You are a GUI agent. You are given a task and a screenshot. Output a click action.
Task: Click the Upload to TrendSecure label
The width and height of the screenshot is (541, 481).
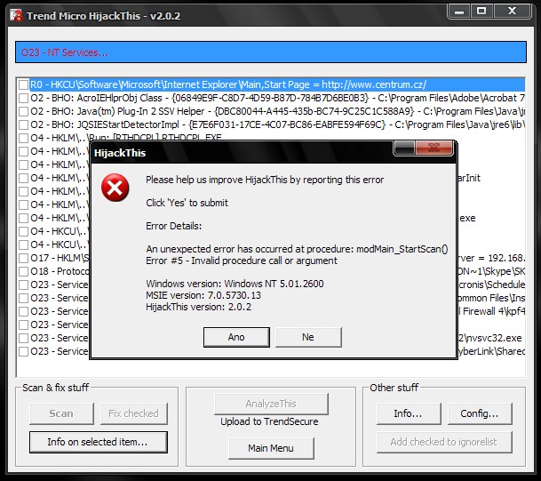[x=269, y=422]
